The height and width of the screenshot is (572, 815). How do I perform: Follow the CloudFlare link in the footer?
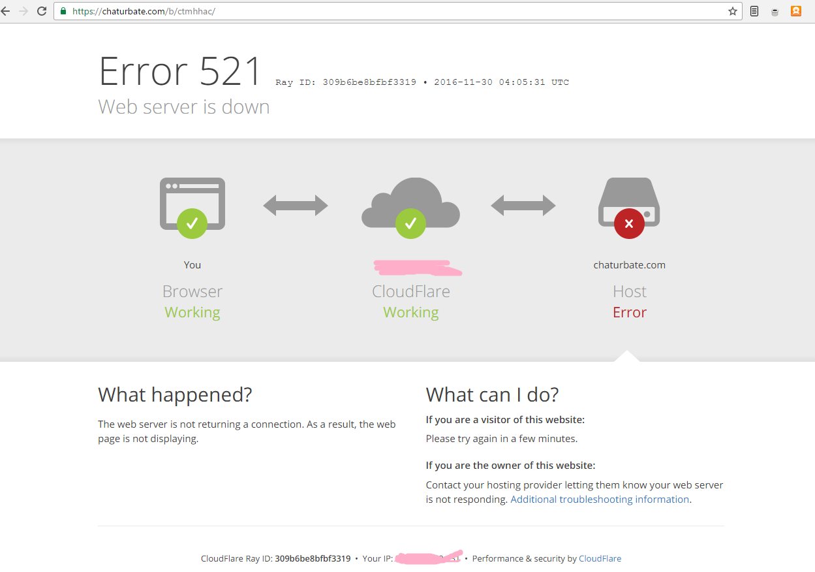[600, 559]
